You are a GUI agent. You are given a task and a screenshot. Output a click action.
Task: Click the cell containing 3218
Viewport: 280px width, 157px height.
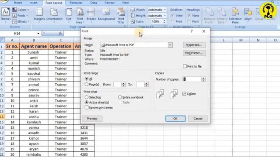coord(84,127)
